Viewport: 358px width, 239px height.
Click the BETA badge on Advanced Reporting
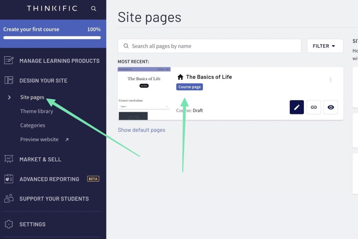tap(93, 179)
